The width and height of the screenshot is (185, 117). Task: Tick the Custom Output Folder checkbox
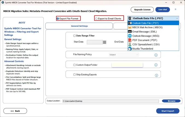(74, 65)
